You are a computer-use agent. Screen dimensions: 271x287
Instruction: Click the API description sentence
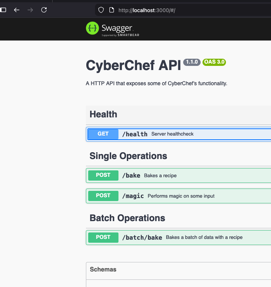[x=156, y=83]
